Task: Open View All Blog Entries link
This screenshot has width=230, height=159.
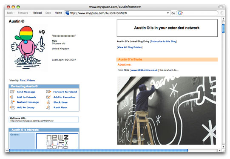Action: point(130,47)
